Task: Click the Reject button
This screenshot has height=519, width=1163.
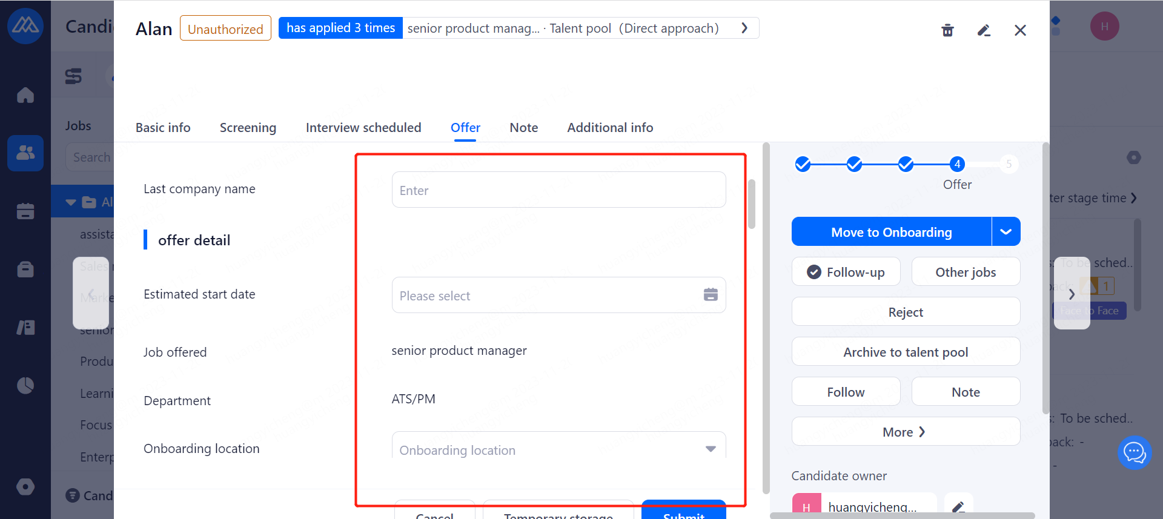Action: [x=905, y=312]
